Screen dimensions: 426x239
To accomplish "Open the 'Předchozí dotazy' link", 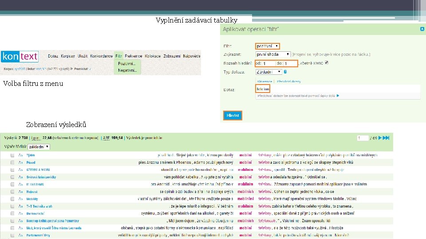I will click(x=289, y=81).
